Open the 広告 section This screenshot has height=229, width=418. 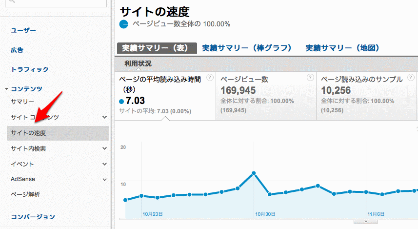(17, 50)
